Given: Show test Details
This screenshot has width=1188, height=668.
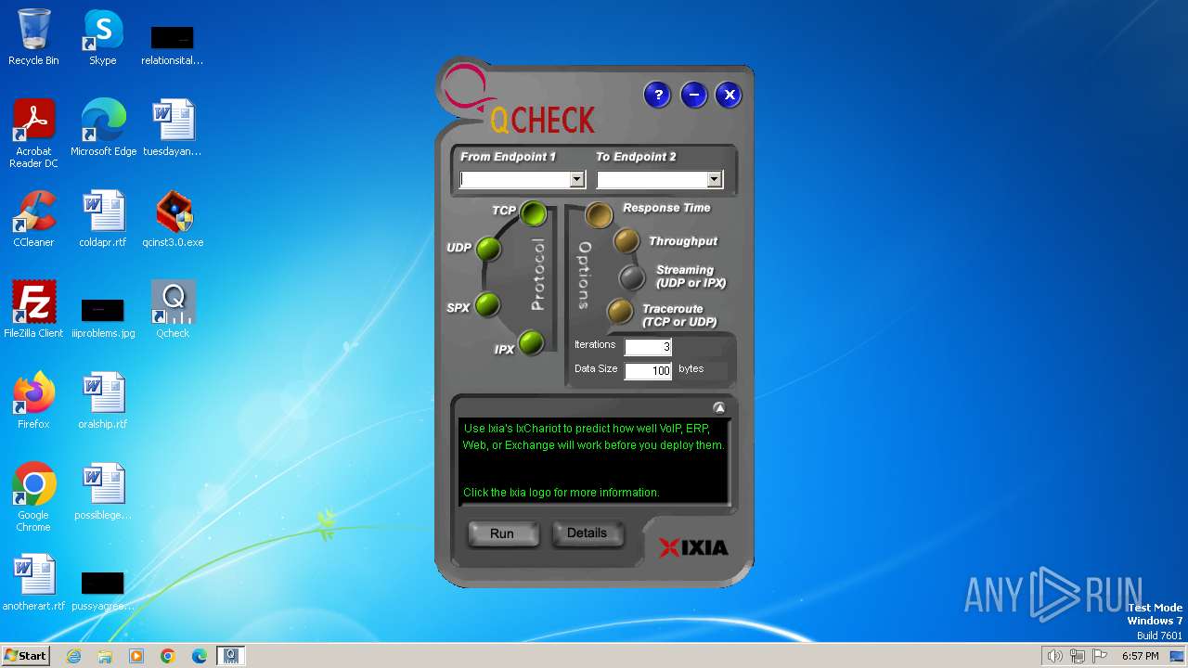Looking at the screenshot, I should click(587, 533).
